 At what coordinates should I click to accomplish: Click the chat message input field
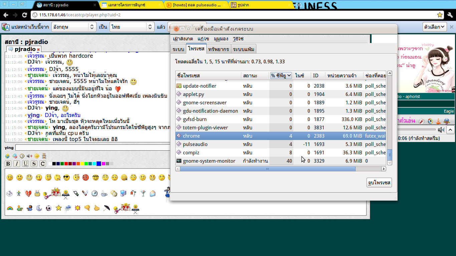click(93, 148)
